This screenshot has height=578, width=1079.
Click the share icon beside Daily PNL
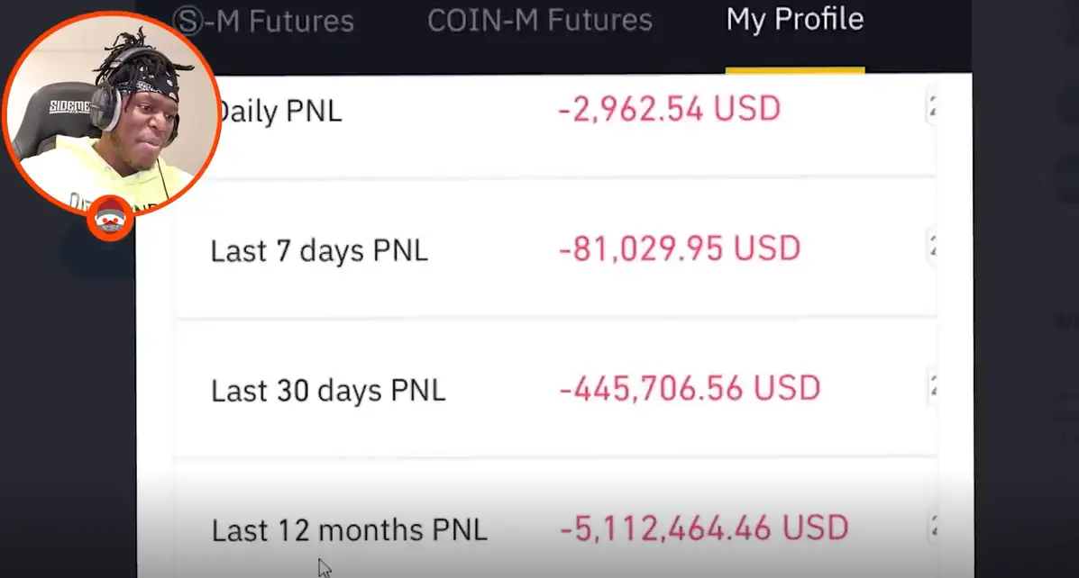tap(932, 108)
